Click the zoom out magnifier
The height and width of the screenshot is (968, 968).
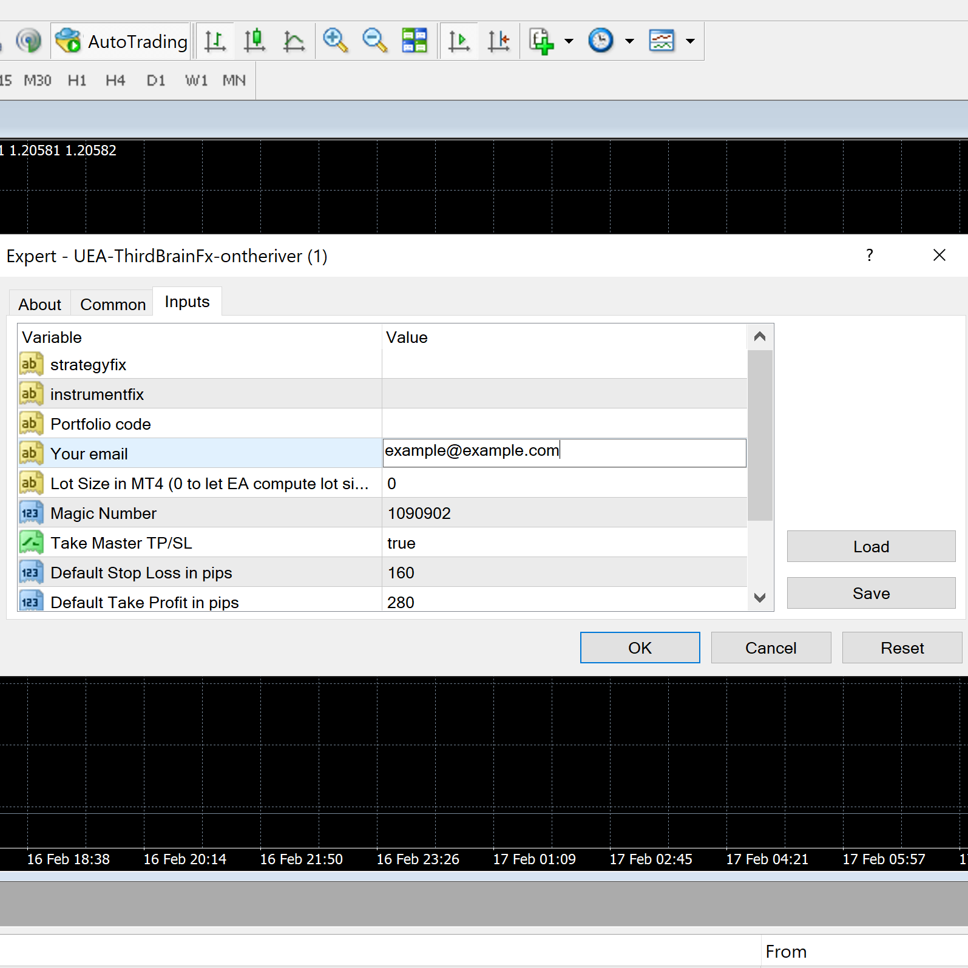coord(375,41)
